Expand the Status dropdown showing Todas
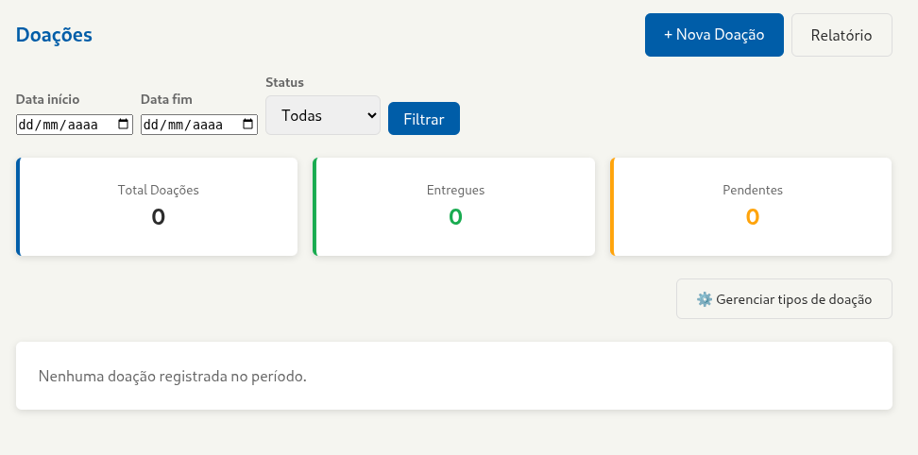Viewport: 918px width, 455px height. click(322, 115)
